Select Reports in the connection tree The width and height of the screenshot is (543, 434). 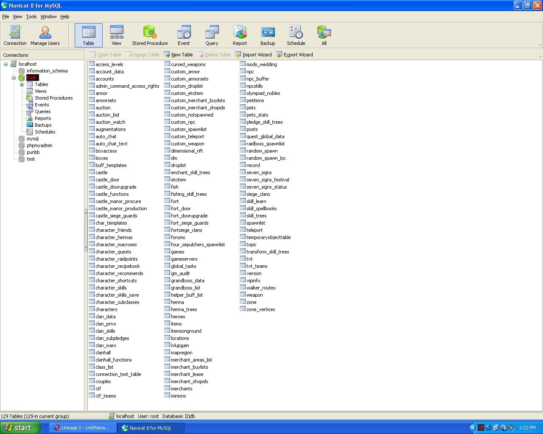click(43, 118)
